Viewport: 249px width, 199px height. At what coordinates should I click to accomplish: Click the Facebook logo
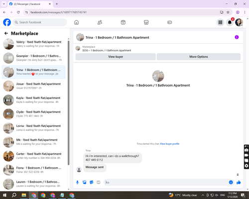pos(7,22)
